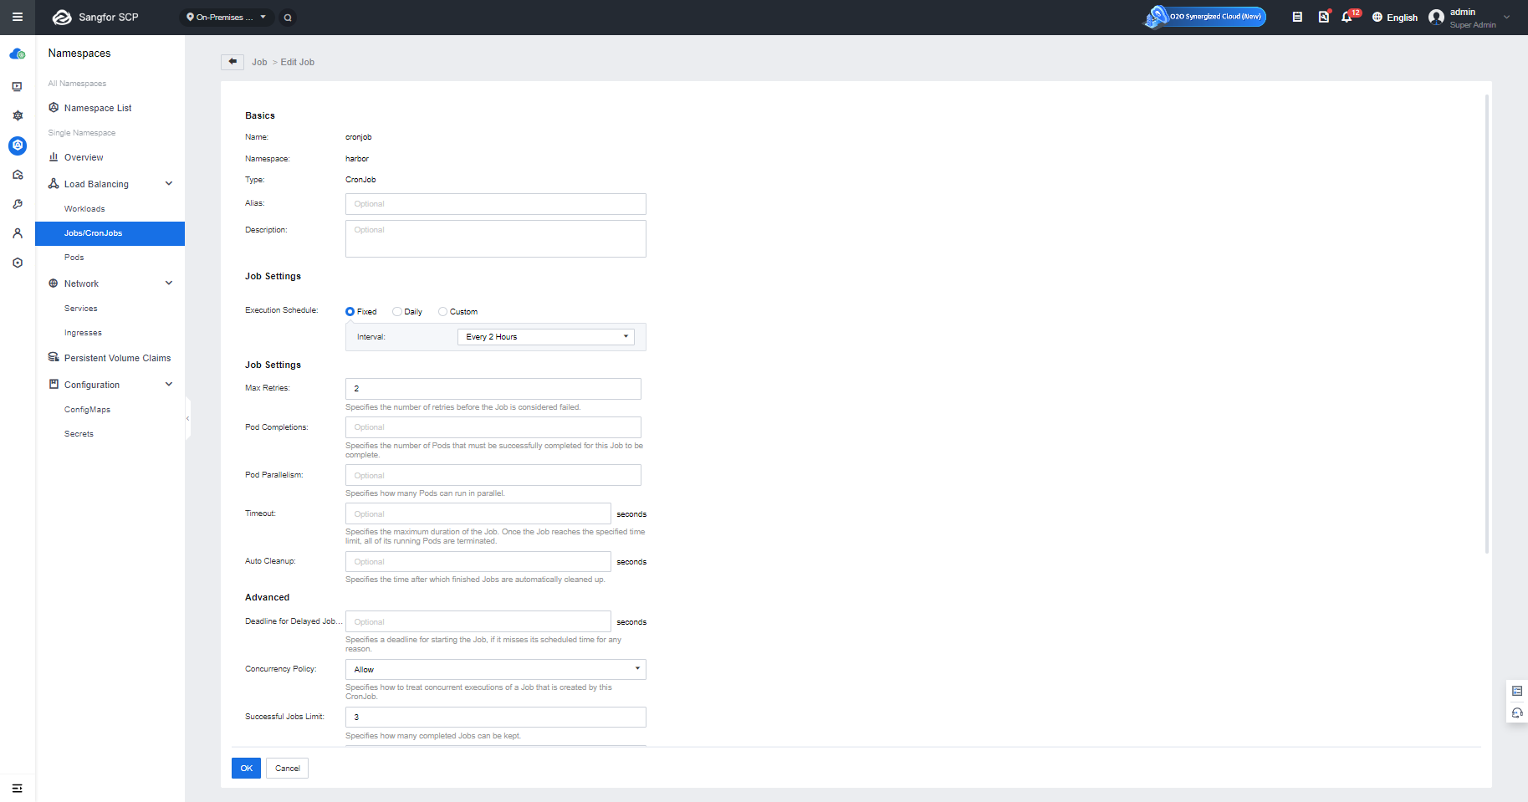The image size is (1528, 802).
Task: Click the Description text area
Action: 496,238
